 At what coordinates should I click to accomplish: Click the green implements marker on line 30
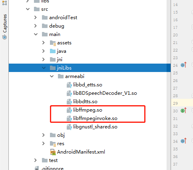point(184,111)
